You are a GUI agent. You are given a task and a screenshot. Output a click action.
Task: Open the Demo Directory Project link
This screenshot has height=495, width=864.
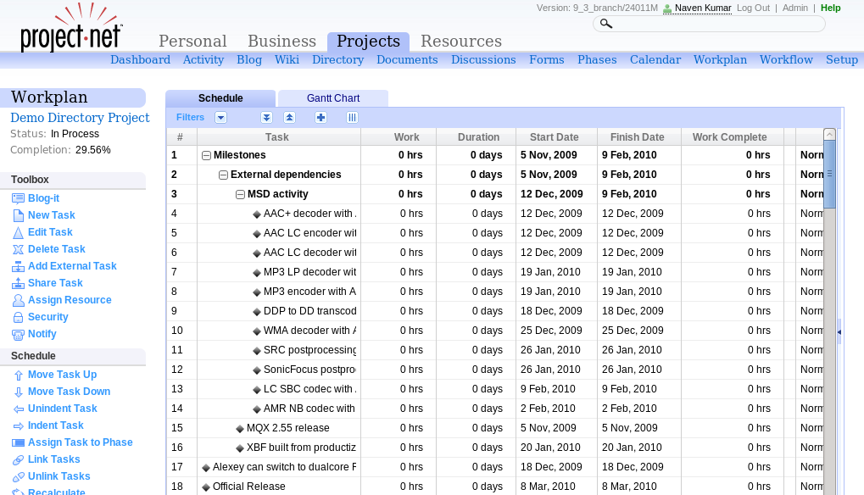pyautogui.click(x=80, y=118)
